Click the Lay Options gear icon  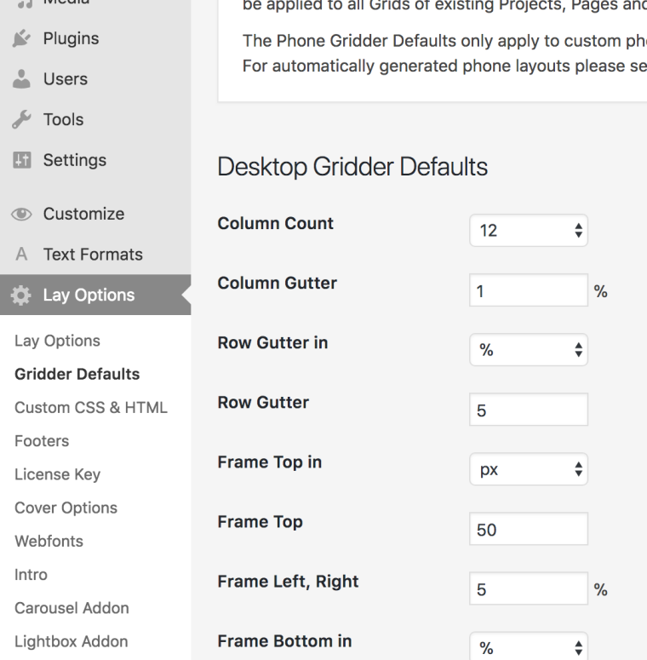[21, 296]
